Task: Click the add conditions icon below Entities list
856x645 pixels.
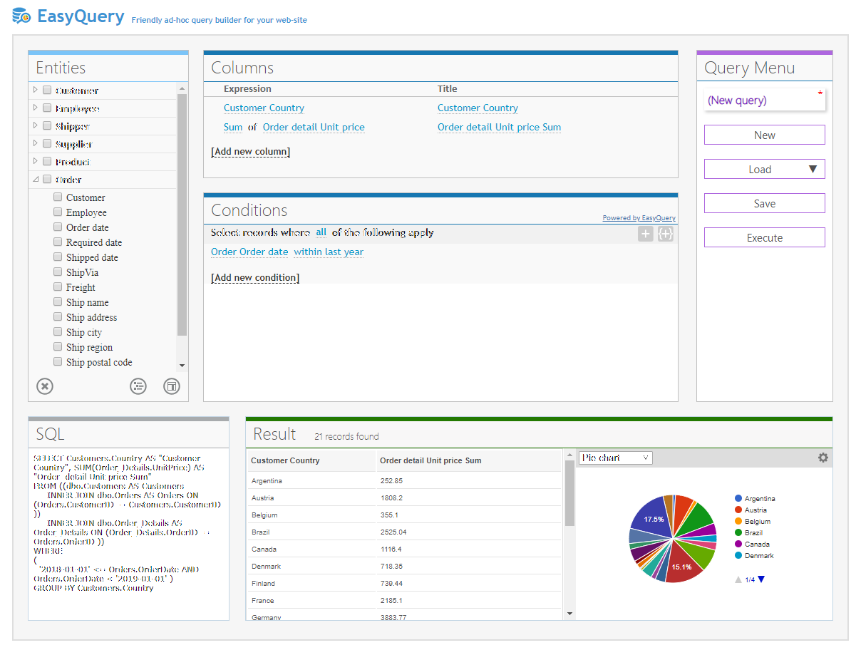Action: [138, 386]
